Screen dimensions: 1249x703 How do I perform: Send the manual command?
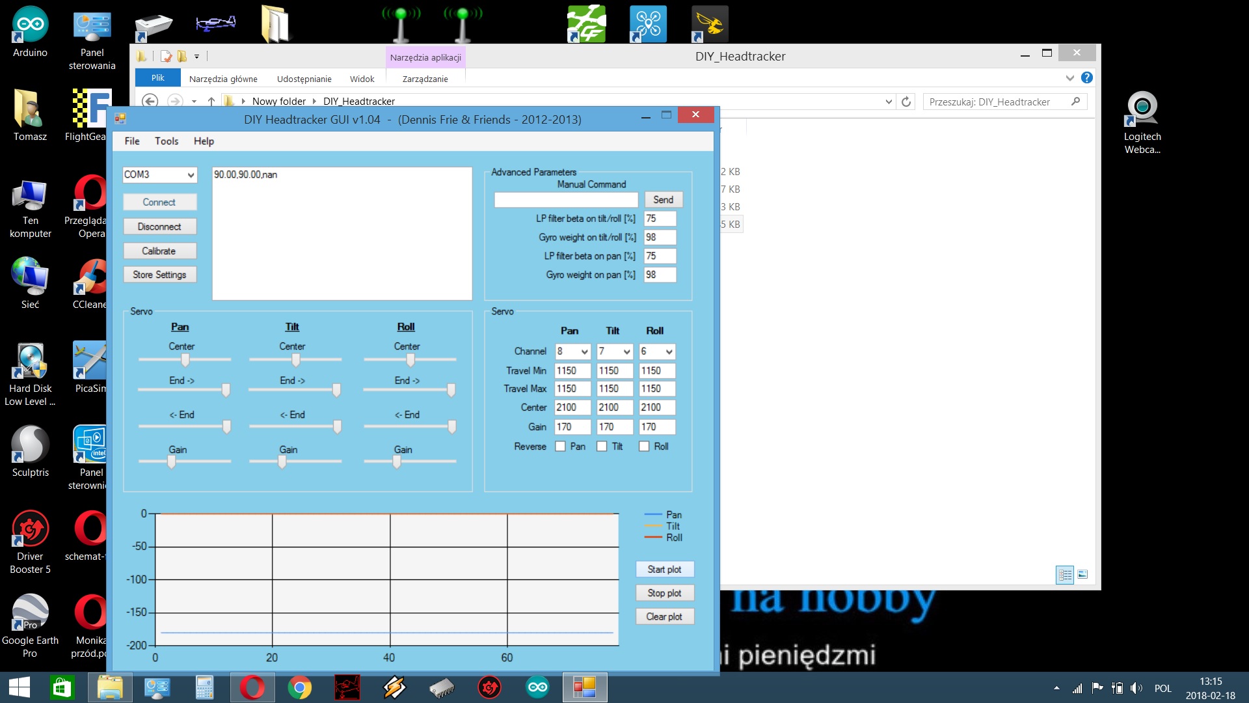pyautogui.click(x=664, y=200)
